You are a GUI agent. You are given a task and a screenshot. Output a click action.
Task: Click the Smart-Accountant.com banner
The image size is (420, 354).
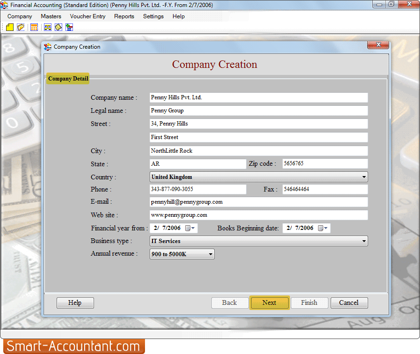(74, 346)
